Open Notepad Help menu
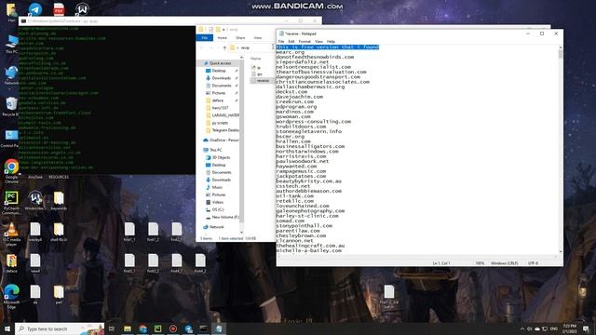Image resolution: width=596 pixels, height=335 pixels. click(331, 41)
